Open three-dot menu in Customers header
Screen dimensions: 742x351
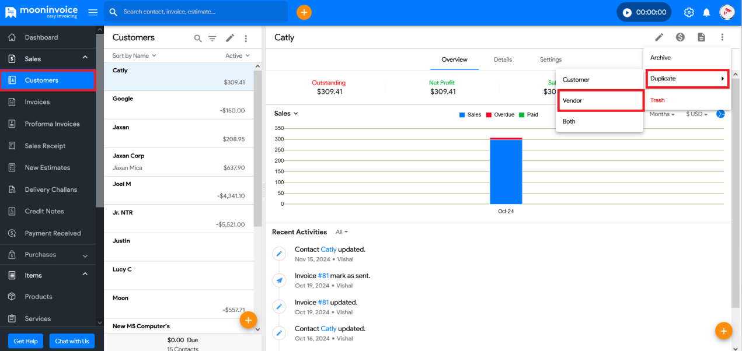pyautogui.click(x=246, y=38)
